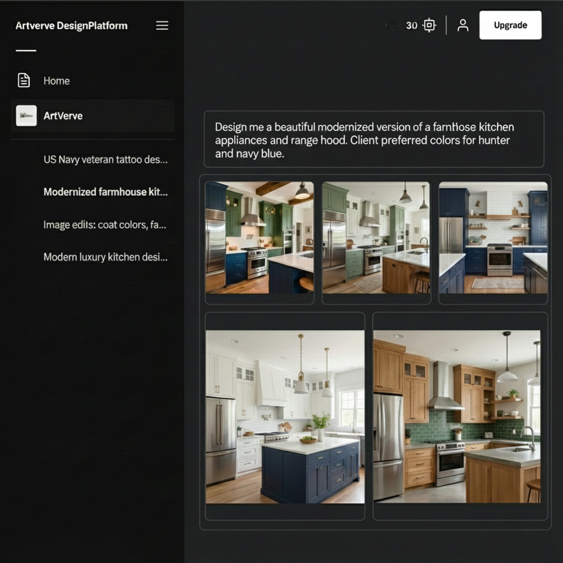Open top-row kitchen image with wooden island
Viewport: 563px width, 563px height.
coord(376,238)
